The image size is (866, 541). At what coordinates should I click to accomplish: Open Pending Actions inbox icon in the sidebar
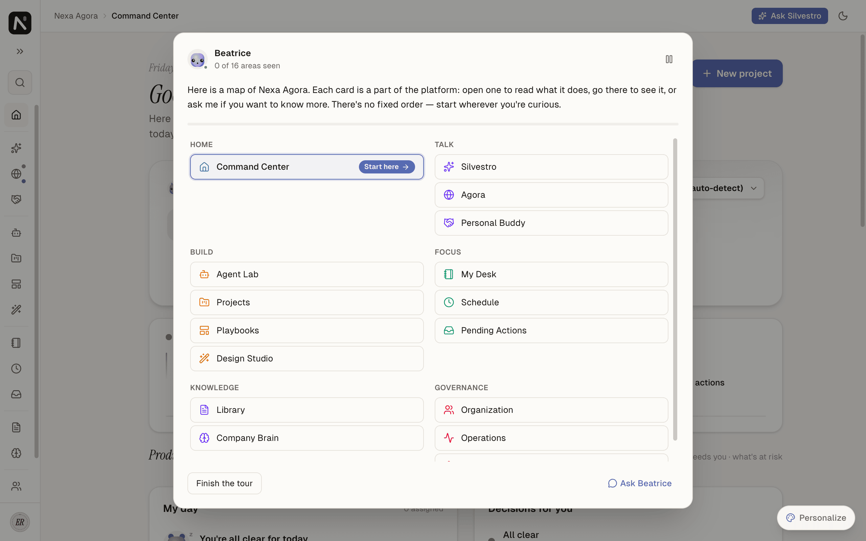[17, 394]
